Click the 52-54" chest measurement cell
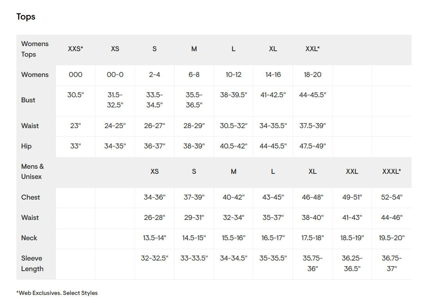 [x=392, y=197]
